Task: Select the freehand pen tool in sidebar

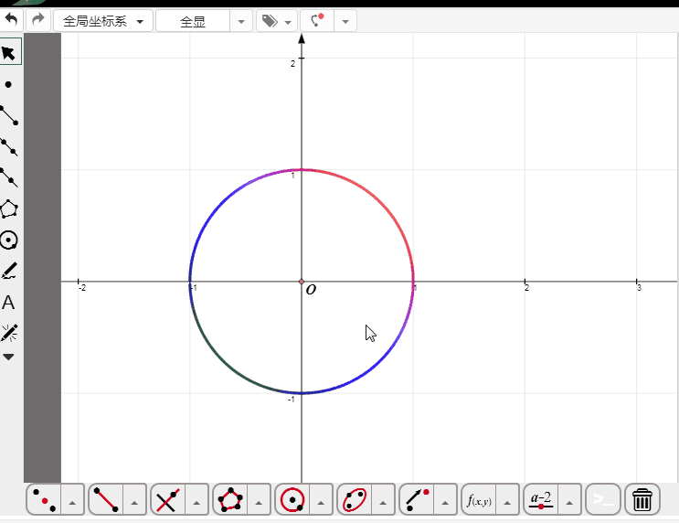Action: [9, 271]
